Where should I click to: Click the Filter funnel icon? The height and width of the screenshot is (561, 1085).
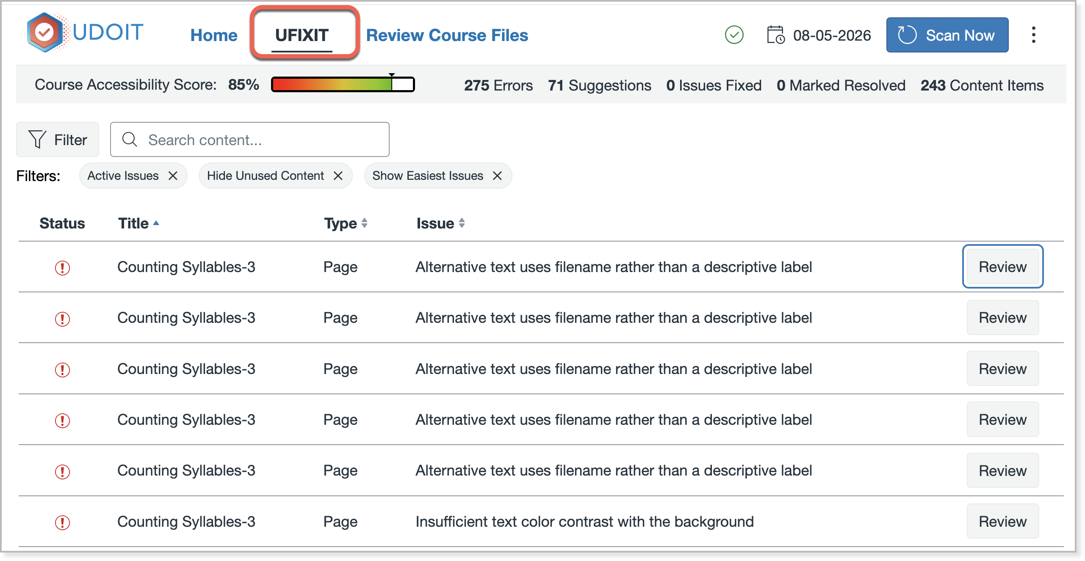pos(37,139)
